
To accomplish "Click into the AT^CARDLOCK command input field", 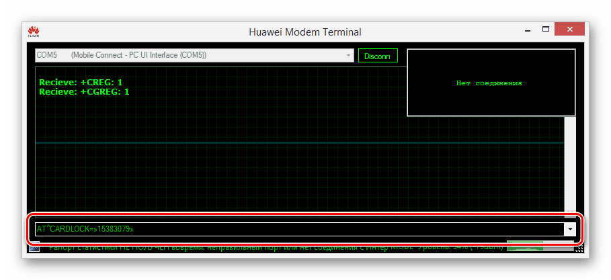I will pos(300,230).
